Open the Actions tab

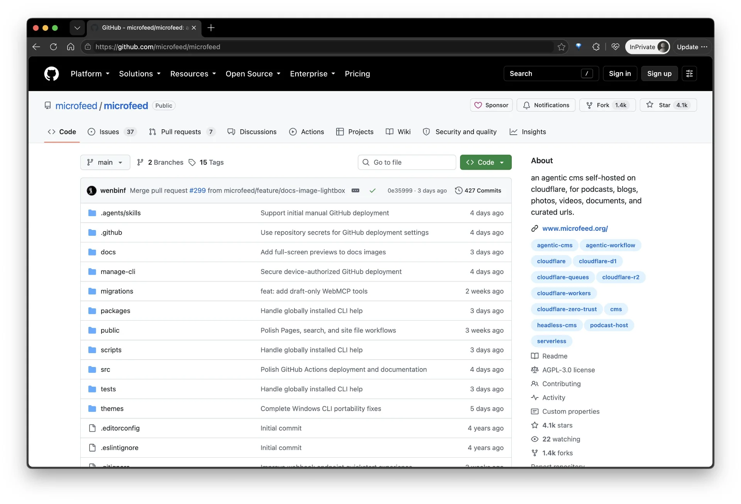[306, 132]
